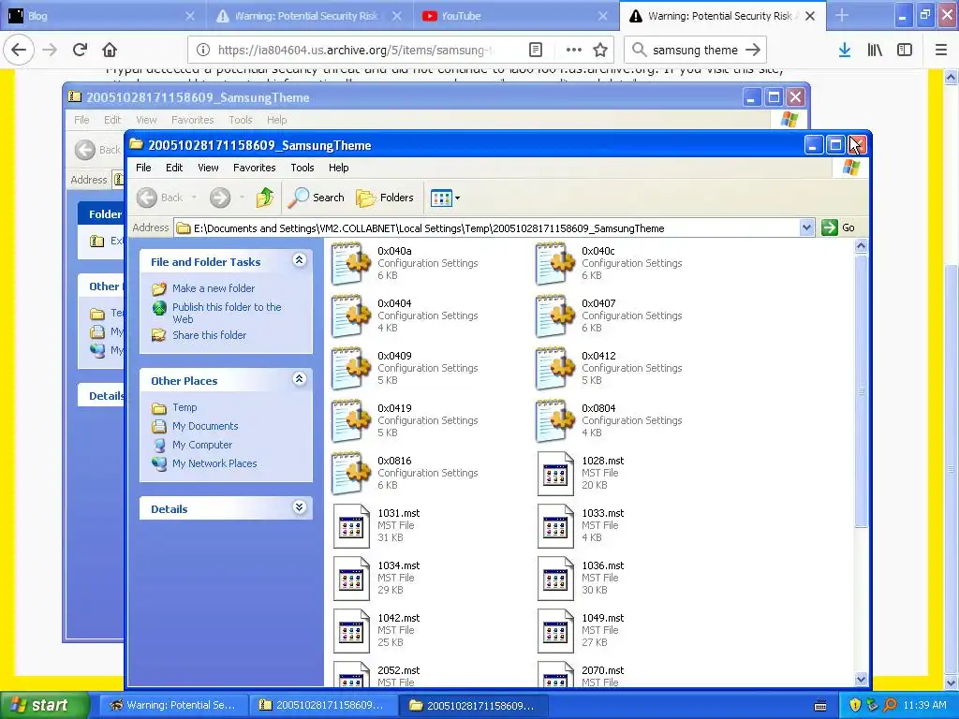The height and width of the screenshot is (719, 959).
Task: Toggle browser sidebar icon
Action: tap(905, 51)
